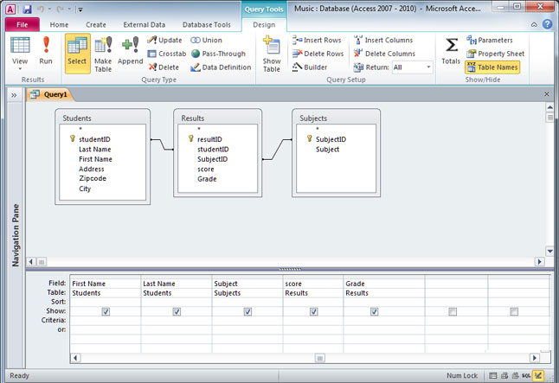Viewport: 559px width, 383px height.
Task: Click the Sort cell under Last Name
Action: click(177, 302)
